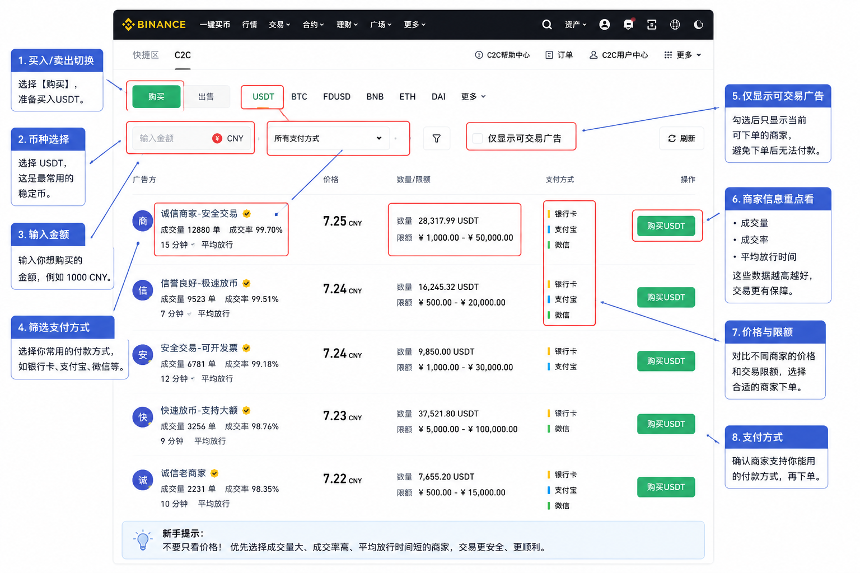The width and height of the screenshot is (860, 573).
Task: Expand 理财 menu in top navigation
Action: click(x=347, y=25)
